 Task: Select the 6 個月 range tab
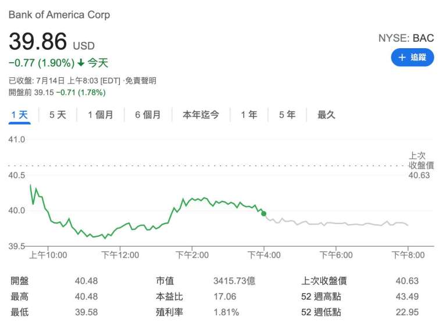pyautogui.click(x=148, y=115)
